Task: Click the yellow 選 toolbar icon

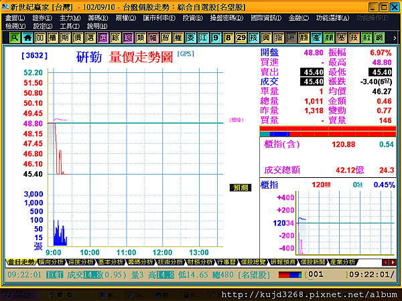Action: click(x=90, y=38)
